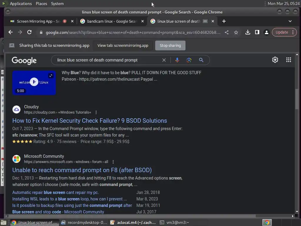Open the Chrome profile avatar
The image size is (301, 226).
pyautogui.click(x=266, y=32)
